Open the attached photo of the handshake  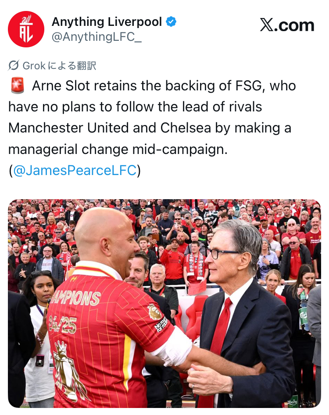coord(164,303)
